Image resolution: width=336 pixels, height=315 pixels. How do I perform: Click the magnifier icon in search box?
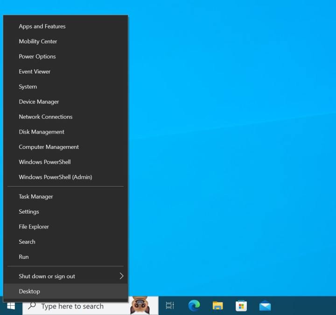click(32, 306)
